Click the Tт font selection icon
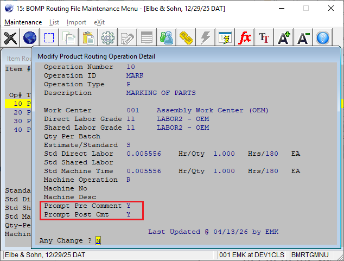The width and height of the screenshot is (344, 261). click(264, 38)
